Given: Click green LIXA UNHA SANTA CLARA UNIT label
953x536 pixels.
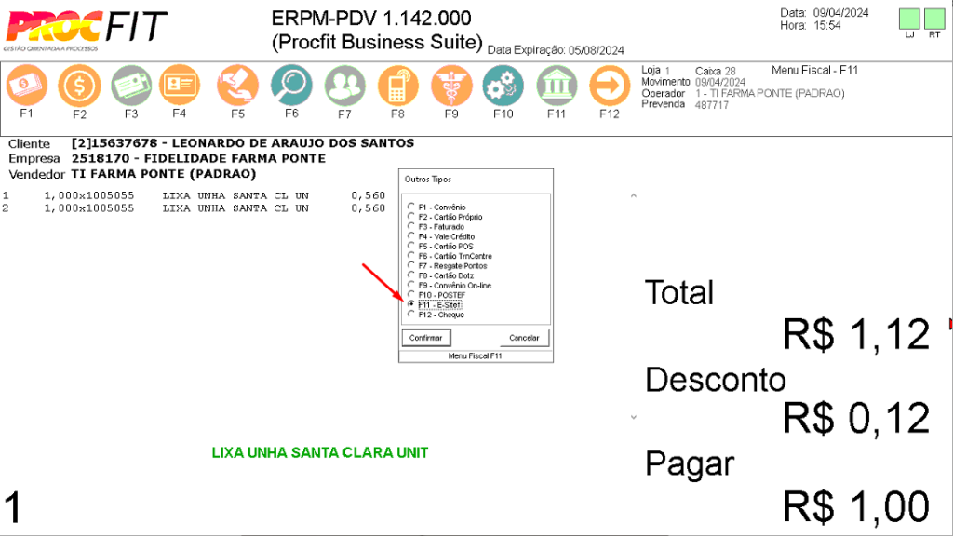Looking at the screenshot, I should point(320,453).
